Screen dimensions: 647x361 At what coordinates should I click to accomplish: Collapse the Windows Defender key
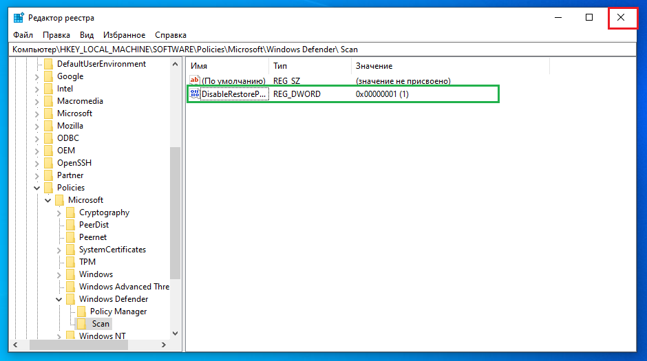(59, 299)
